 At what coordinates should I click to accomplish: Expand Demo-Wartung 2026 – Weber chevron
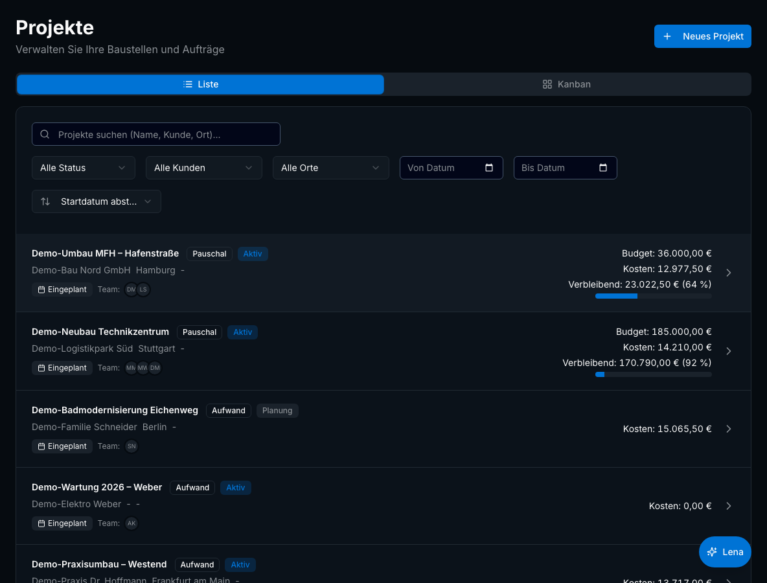point(728,506)
